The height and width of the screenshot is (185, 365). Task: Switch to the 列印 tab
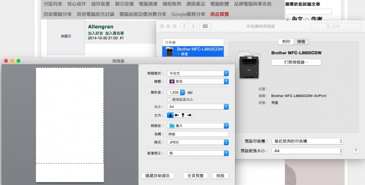(286, 41)
